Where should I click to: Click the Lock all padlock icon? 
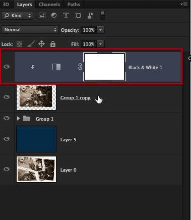tap(53, 44)
